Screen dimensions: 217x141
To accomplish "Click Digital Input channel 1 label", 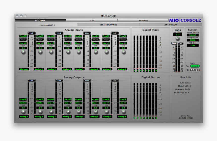I will [x=134, y=71].
